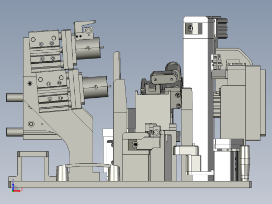The image size is (272, 204).
Task: Select the socket screw in the dark recess
Action: [135, 144]
